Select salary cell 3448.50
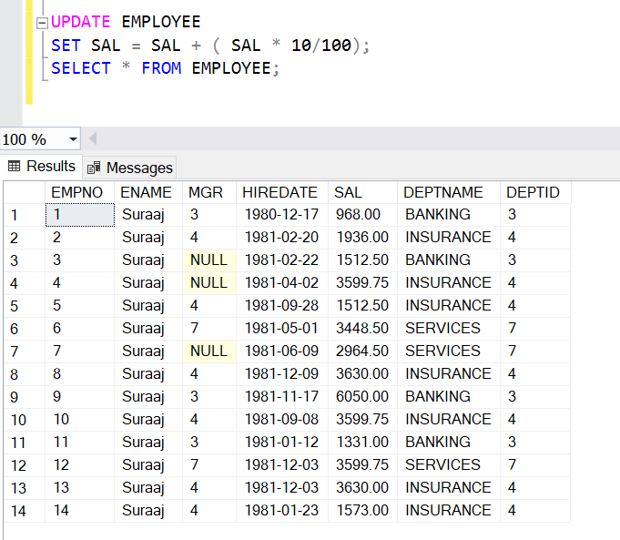 coord(362,329)
